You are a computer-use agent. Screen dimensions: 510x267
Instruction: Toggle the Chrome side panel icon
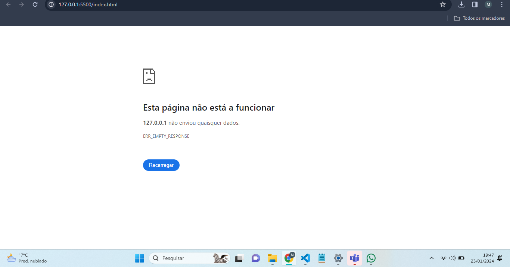click(475, 4)
